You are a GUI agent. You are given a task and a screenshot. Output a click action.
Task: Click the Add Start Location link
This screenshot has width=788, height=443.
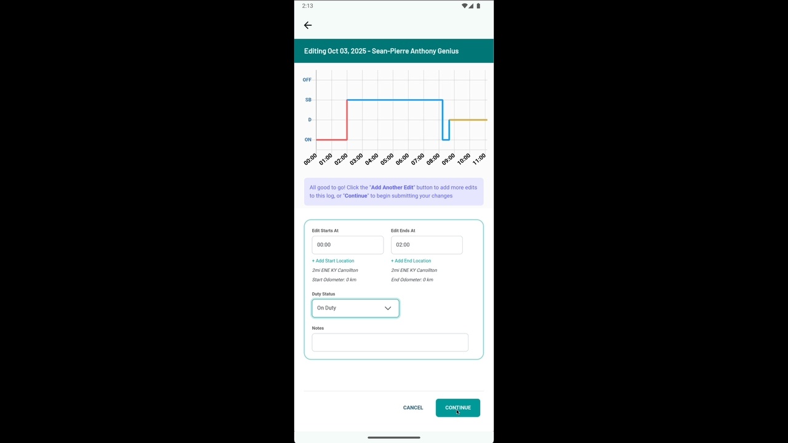tap(333, 261)
